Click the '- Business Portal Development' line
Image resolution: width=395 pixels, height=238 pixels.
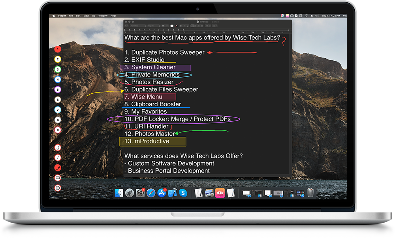coord(167,171)
